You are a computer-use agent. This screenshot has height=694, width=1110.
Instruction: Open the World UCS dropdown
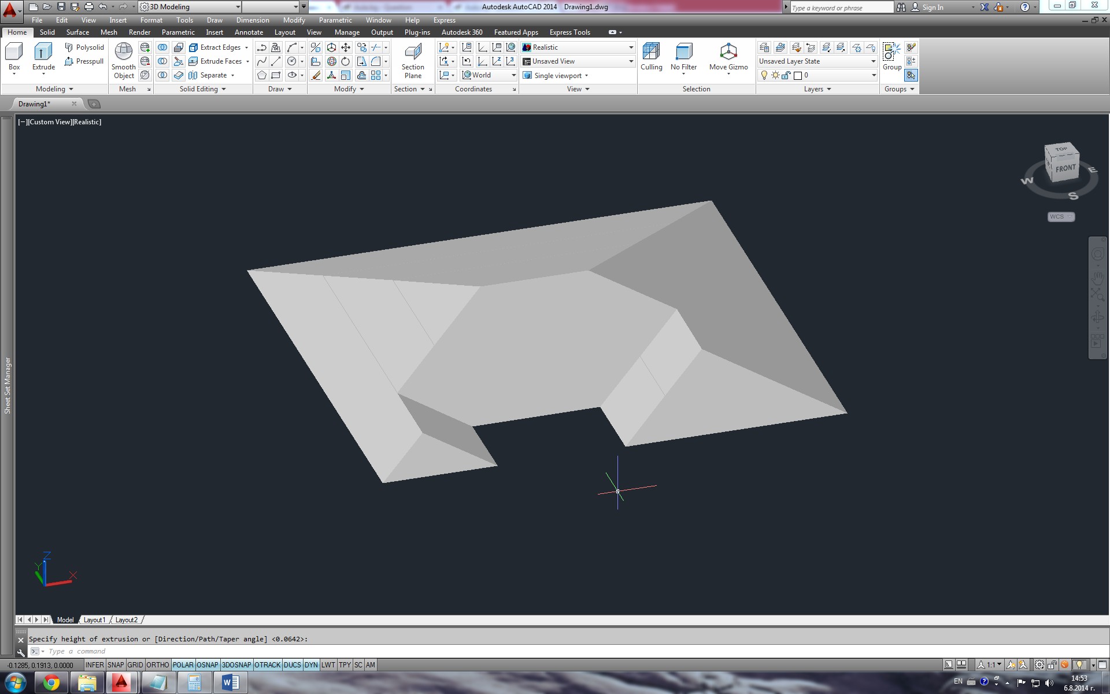pyautogui.click(x=489, y=75)
